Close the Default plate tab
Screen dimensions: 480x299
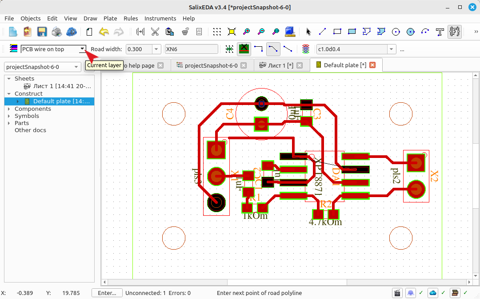(x=372, y=65)
